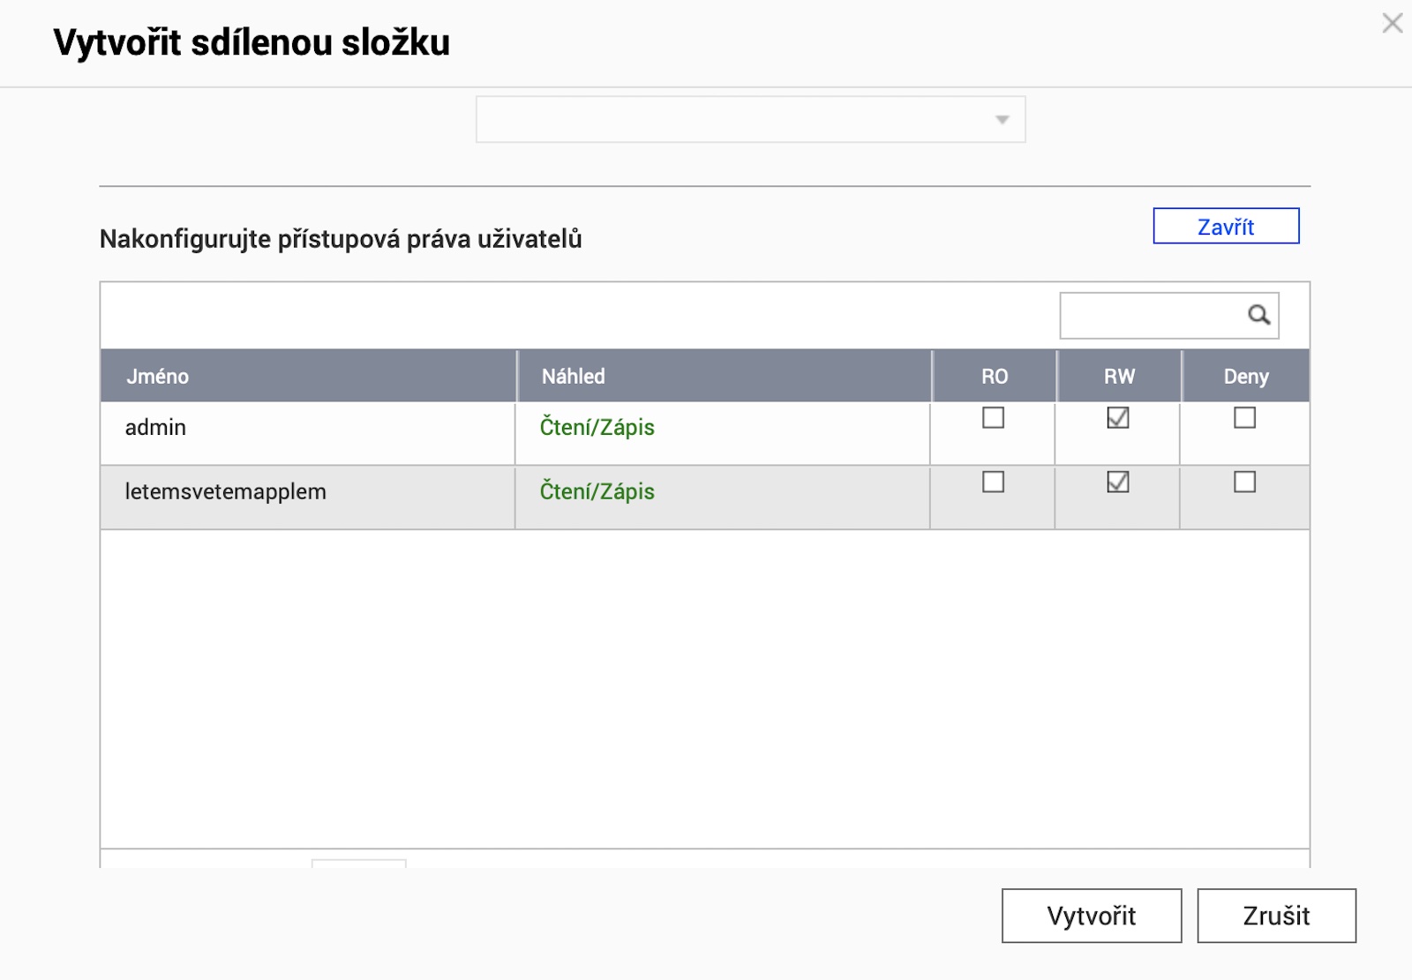Open the empty dropdown at top
The image size is (1412, 980).
coord(750,120)
